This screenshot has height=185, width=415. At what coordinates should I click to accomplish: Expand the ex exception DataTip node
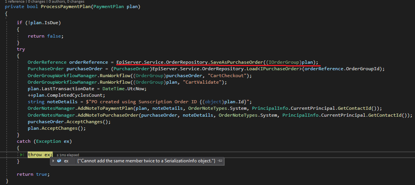tap(53, 161)
